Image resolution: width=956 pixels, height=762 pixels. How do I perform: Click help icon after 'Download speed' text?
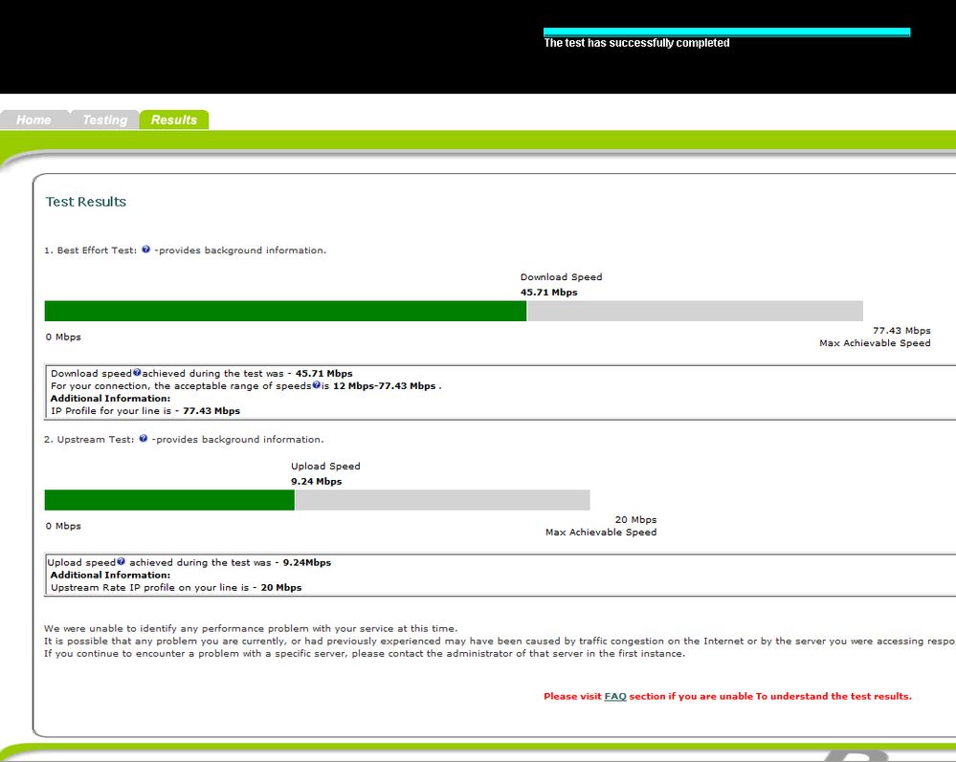(x=137, y=372)
